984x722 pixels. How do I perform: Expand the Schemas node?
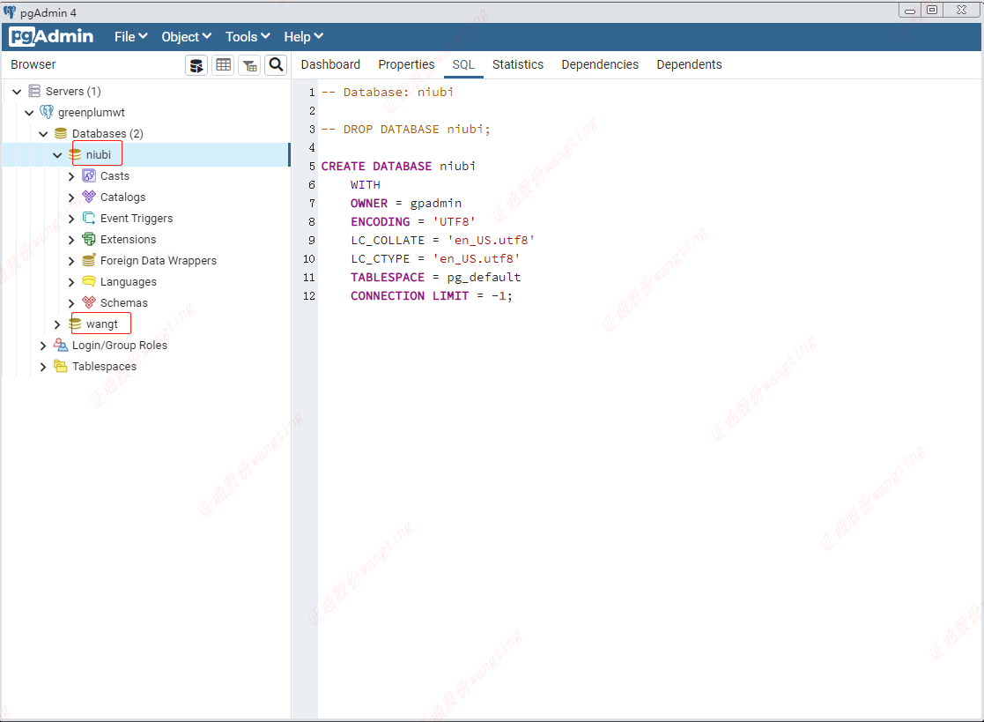pos(70,303)
